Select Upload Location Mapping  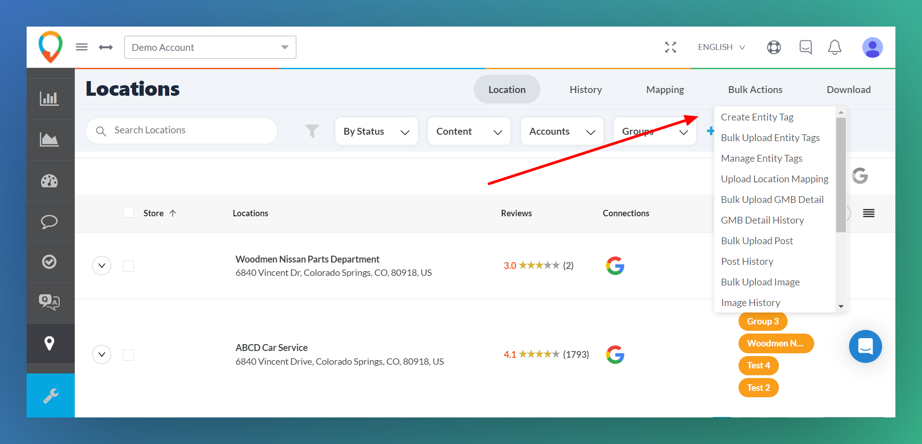coord(775,179)
